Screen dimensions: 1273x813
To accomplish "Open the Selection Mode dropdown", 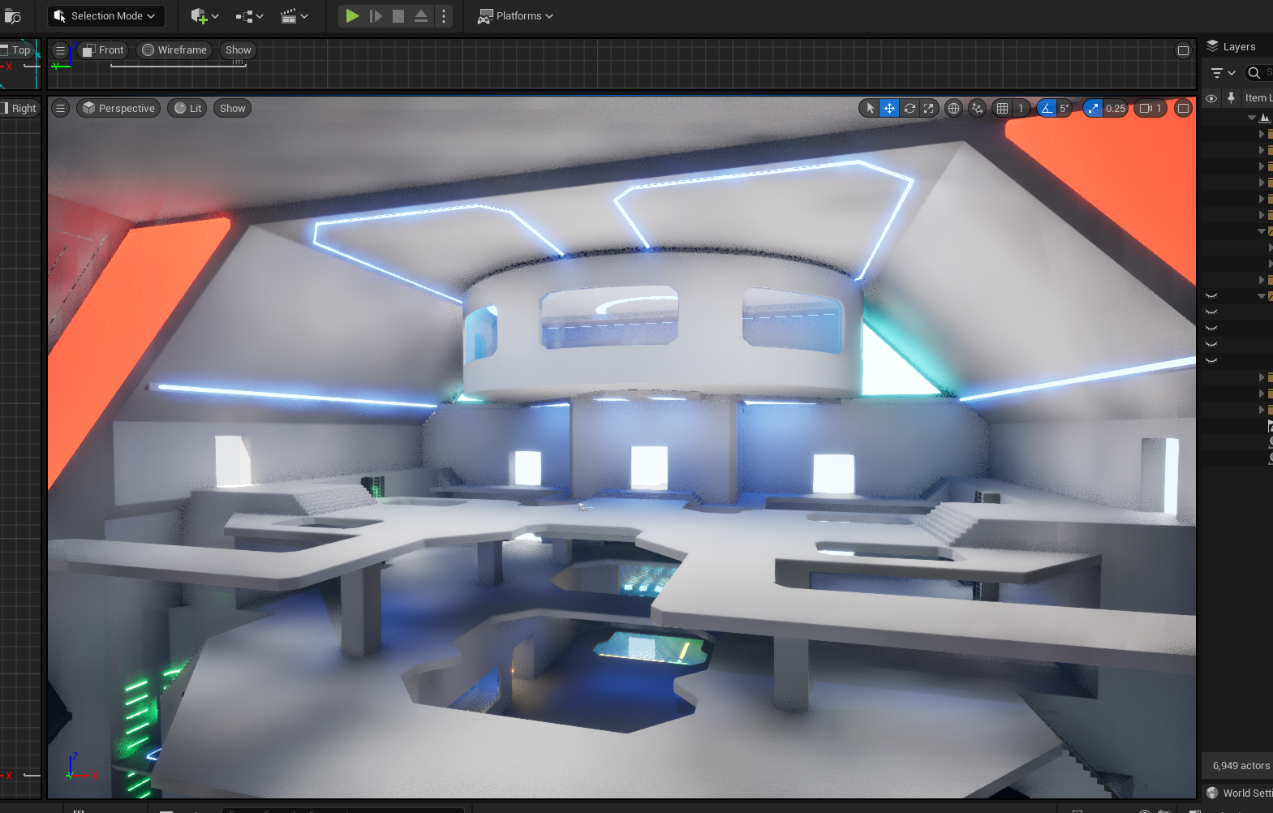I will pyautogui.click(x=105, y=16).
